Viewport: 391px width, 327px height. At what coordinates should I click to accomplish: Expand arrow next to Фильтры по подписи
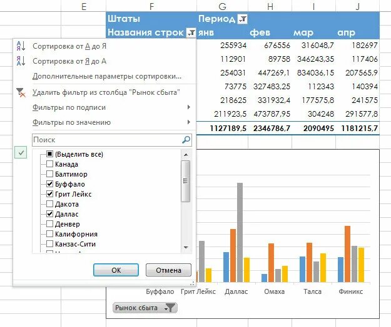(x=189, y=107)
